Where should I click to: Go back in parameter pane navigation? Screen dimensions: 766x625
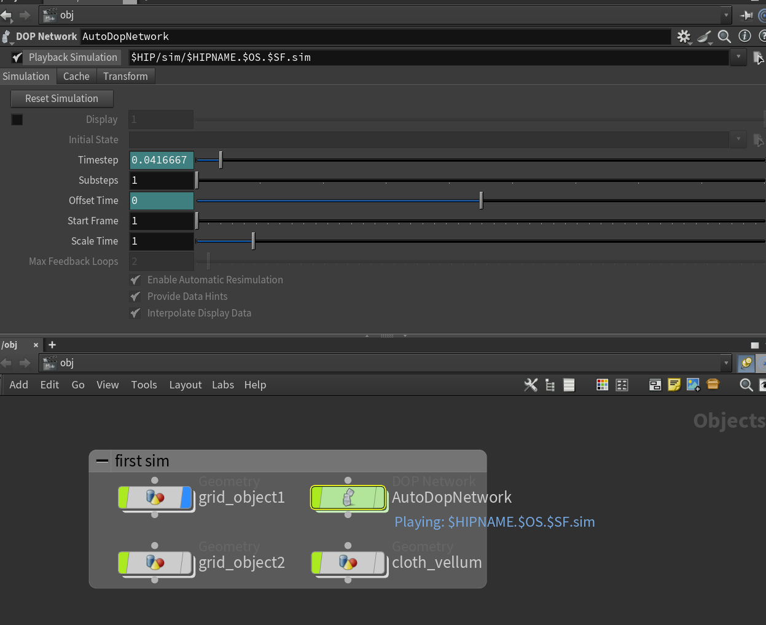(6, 15)
